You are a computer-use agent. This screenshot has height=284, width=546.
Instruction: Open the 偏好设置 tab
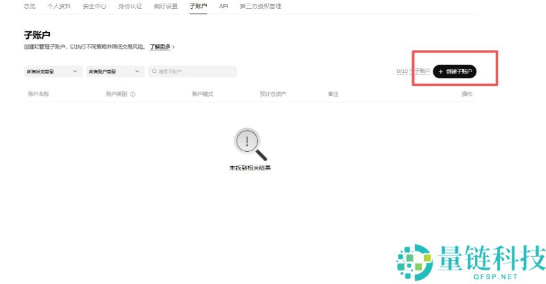click(x=166, y=6)
